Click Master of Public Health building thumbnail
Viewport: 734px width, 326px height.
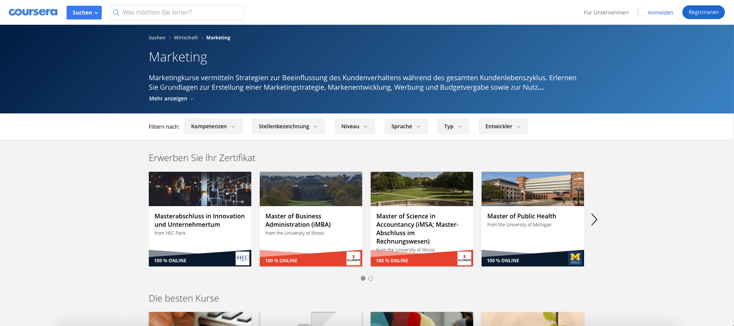(x=533, y=189)
